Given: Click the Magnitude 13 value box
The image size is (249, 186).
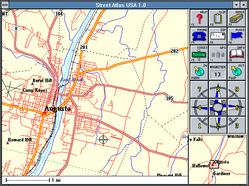Looking at the screenshot, I should [217, 74].
